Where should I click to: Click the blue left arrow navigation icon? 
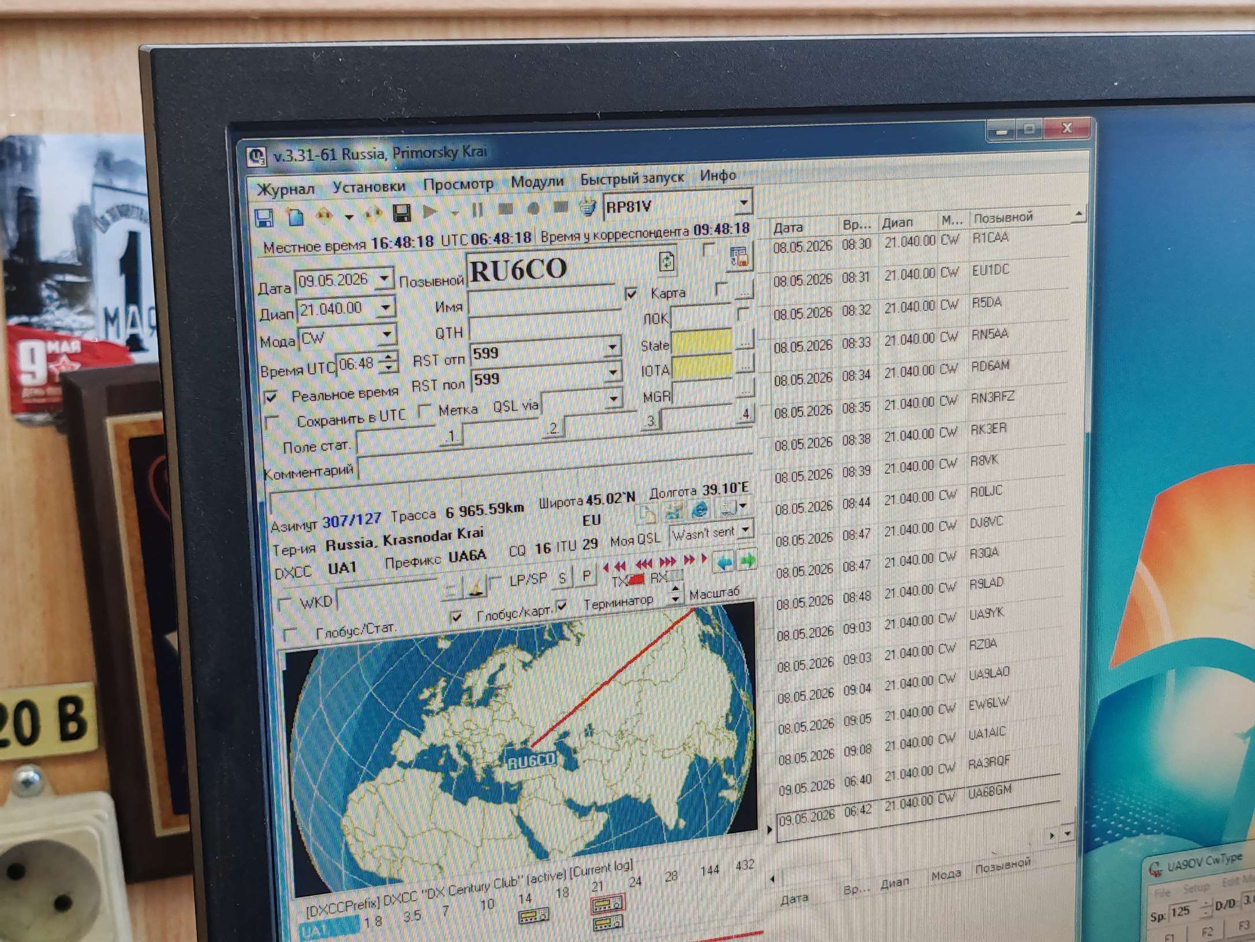click(724, 561)
